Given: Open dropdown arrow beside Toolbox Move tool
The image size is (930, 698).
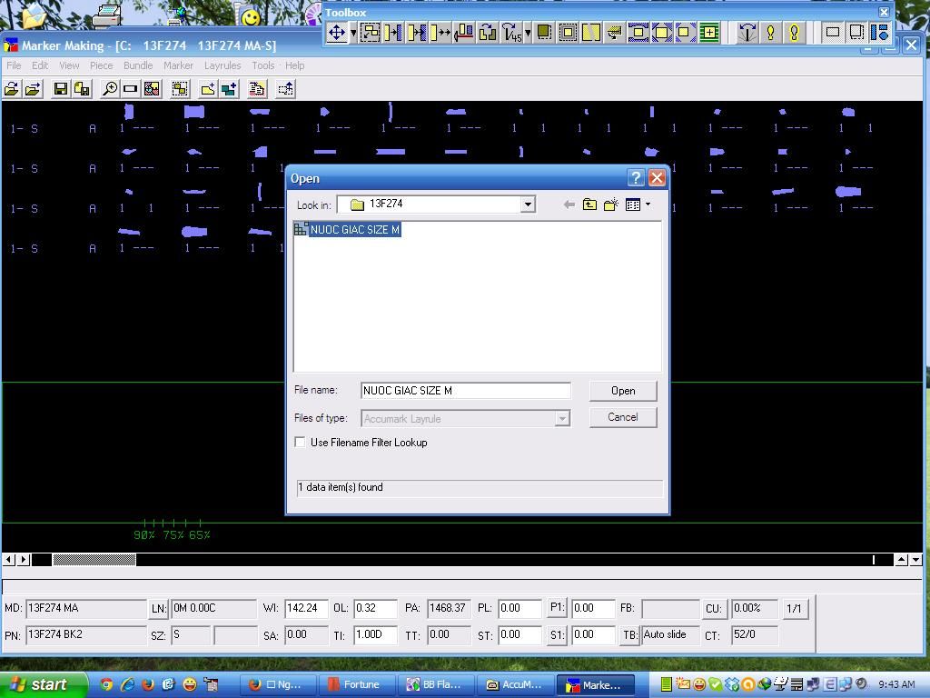Looking at the screenshot, I should pos(353,32).
